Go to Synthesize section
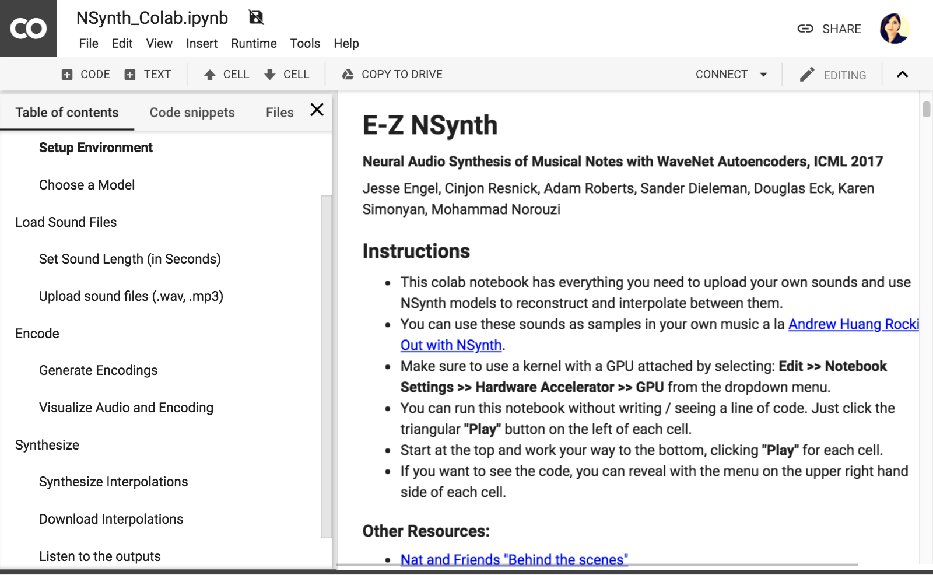This screenshot has width=933, height=575. tap(47, 445)
